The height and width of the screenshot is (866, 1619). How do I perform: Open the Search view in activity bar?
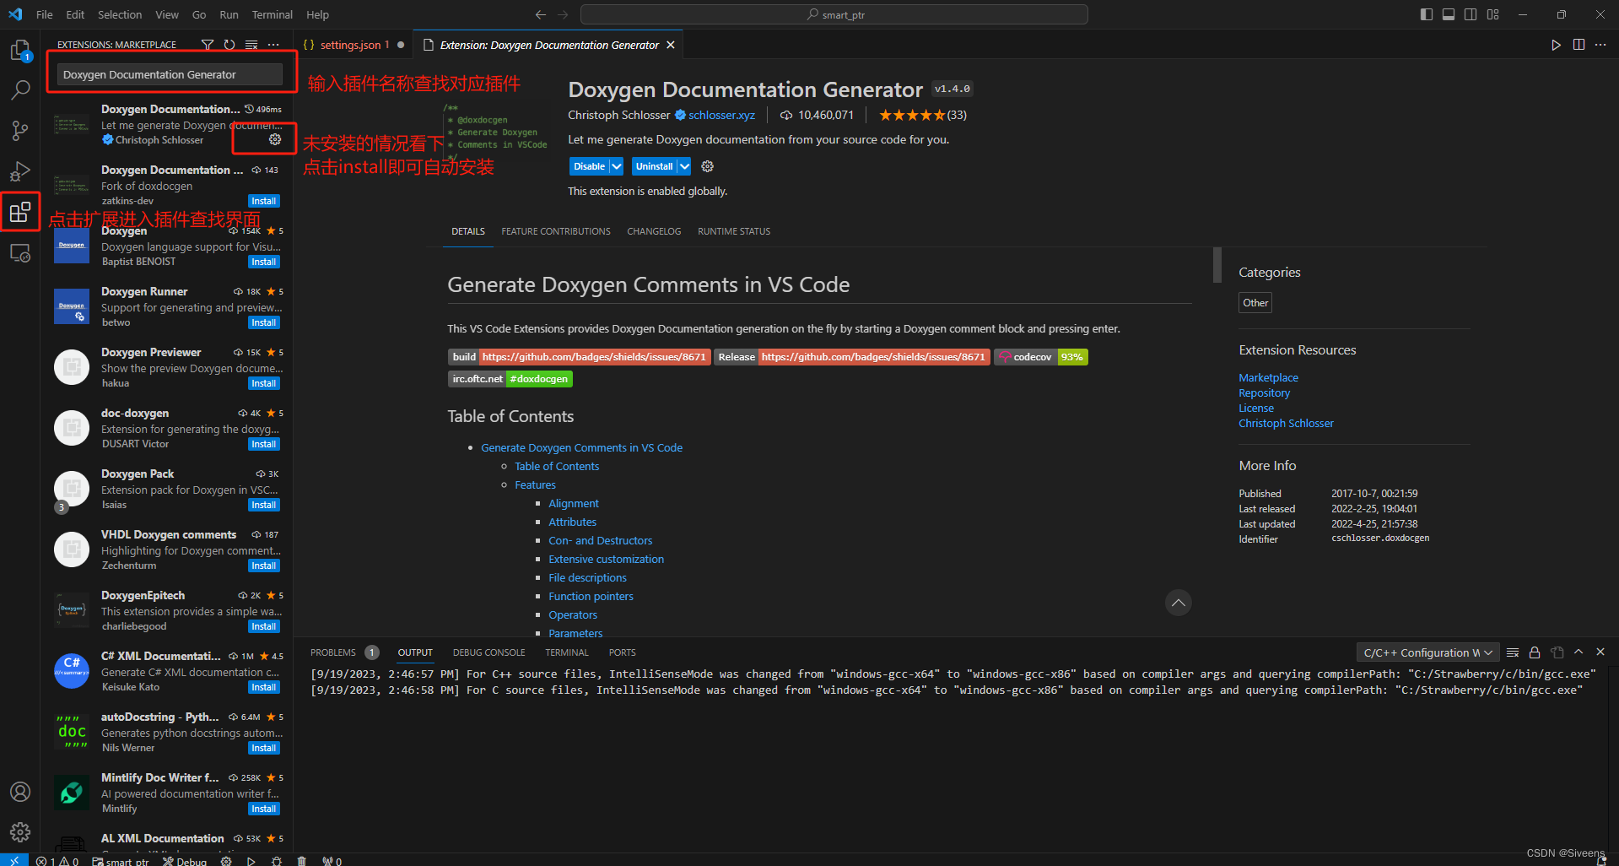(20, 89)
